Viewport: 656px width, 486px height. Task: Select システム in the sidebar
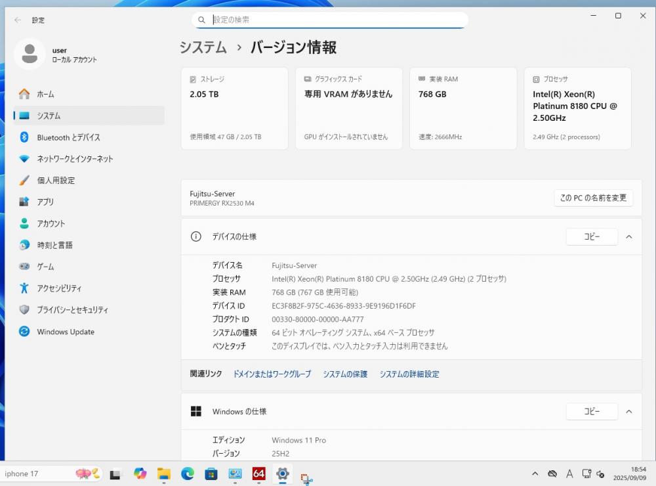(89, 116)
